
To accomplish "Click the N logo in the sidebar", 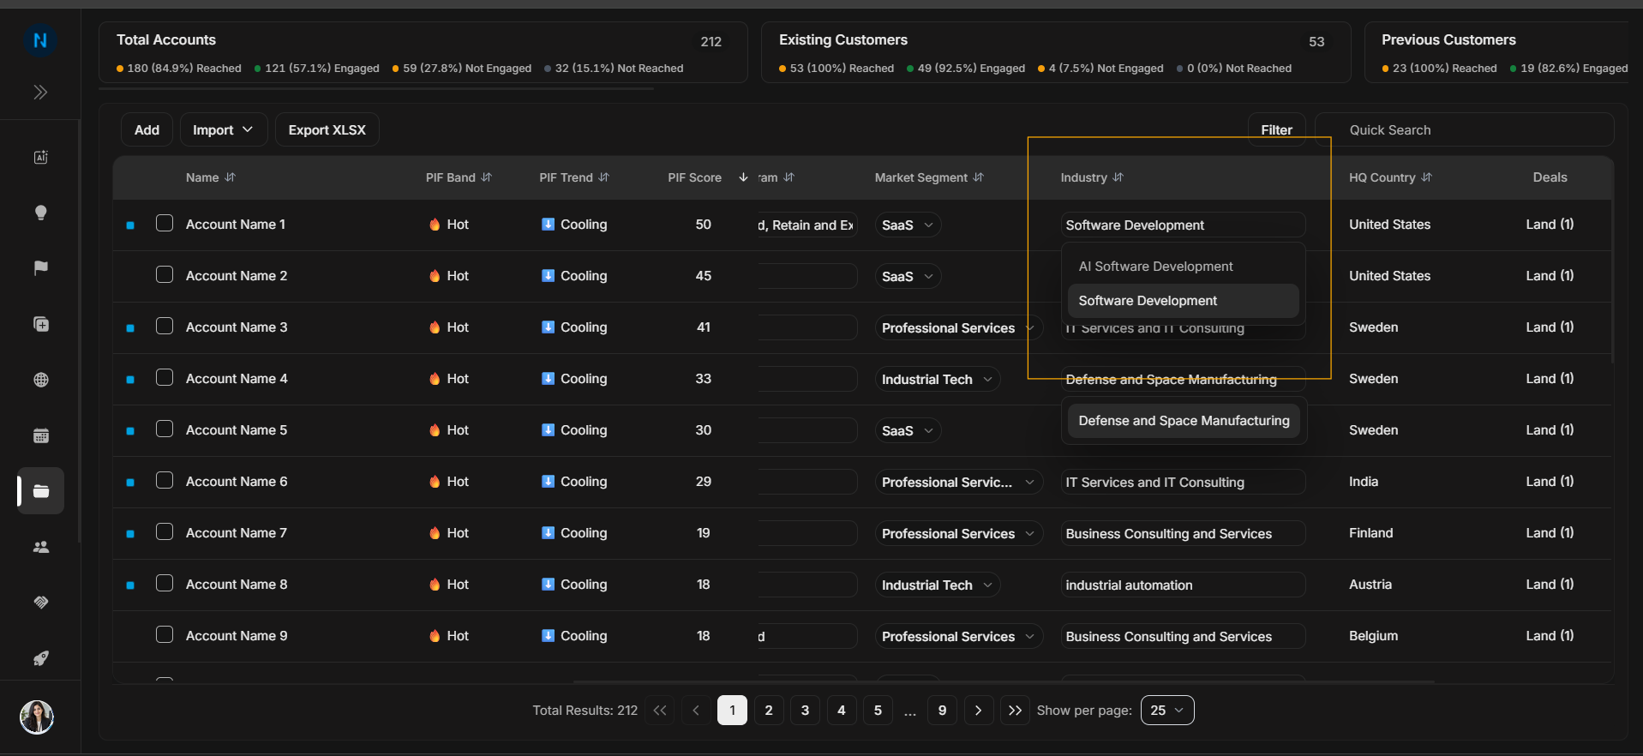I will tap(40, 40).
